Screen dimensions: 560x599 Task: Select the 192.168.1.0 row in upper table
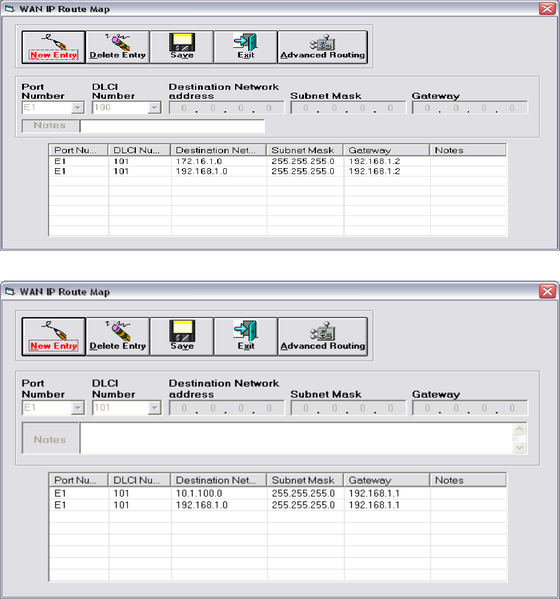[278, 171]
